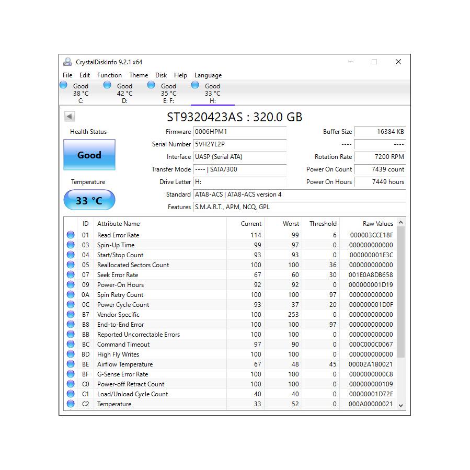The width and height of the screenshot is (470, 470).
Task: Click the Reallocated Sectors Count status icon
Action: (x=71, y=265)
